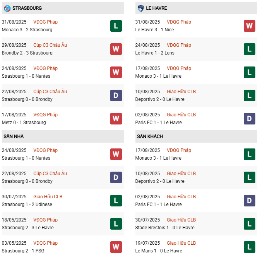Select the SÂN NHÀ section header
The image size is (260, 259).
14,136
